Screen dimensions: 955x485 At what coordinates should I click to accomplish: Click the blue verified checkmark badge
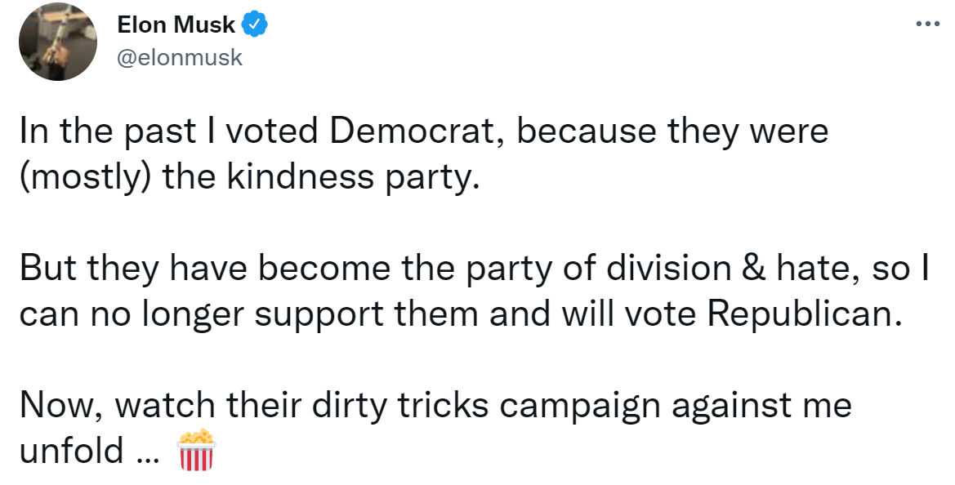pos(255,25)
